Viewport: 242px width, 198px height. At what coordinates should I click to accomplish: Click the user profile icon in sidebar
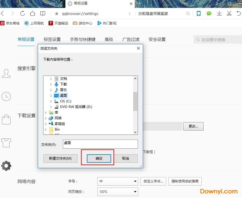point(6,73)
